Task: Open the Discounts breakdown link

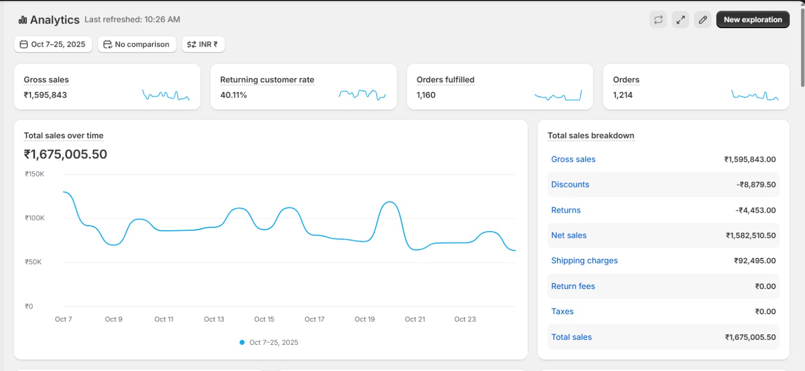Action: point(570,184)
